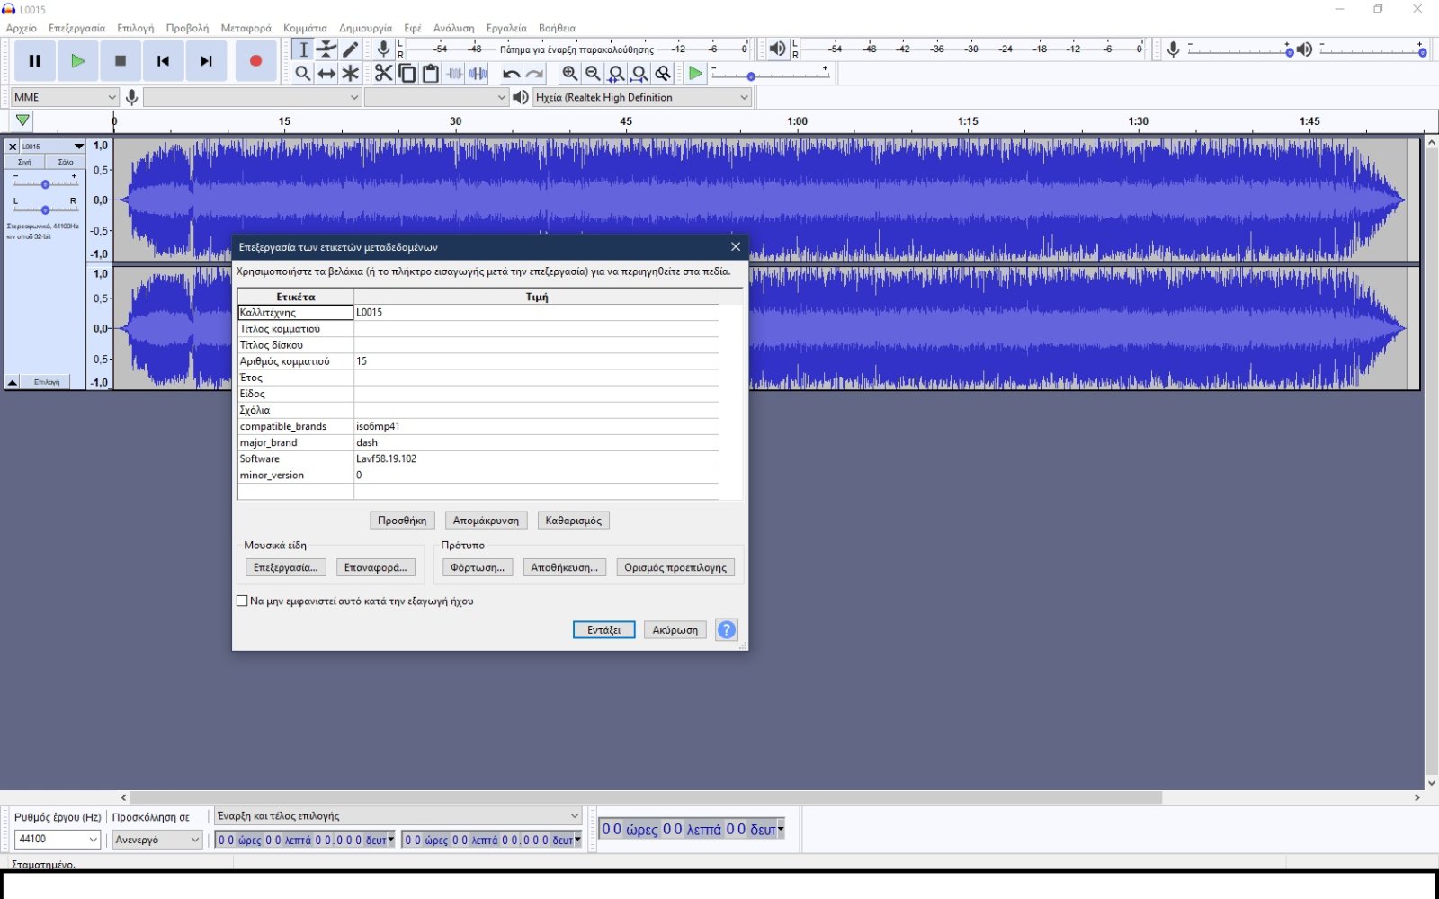Open the Αρχείο menu

[22, 28]
